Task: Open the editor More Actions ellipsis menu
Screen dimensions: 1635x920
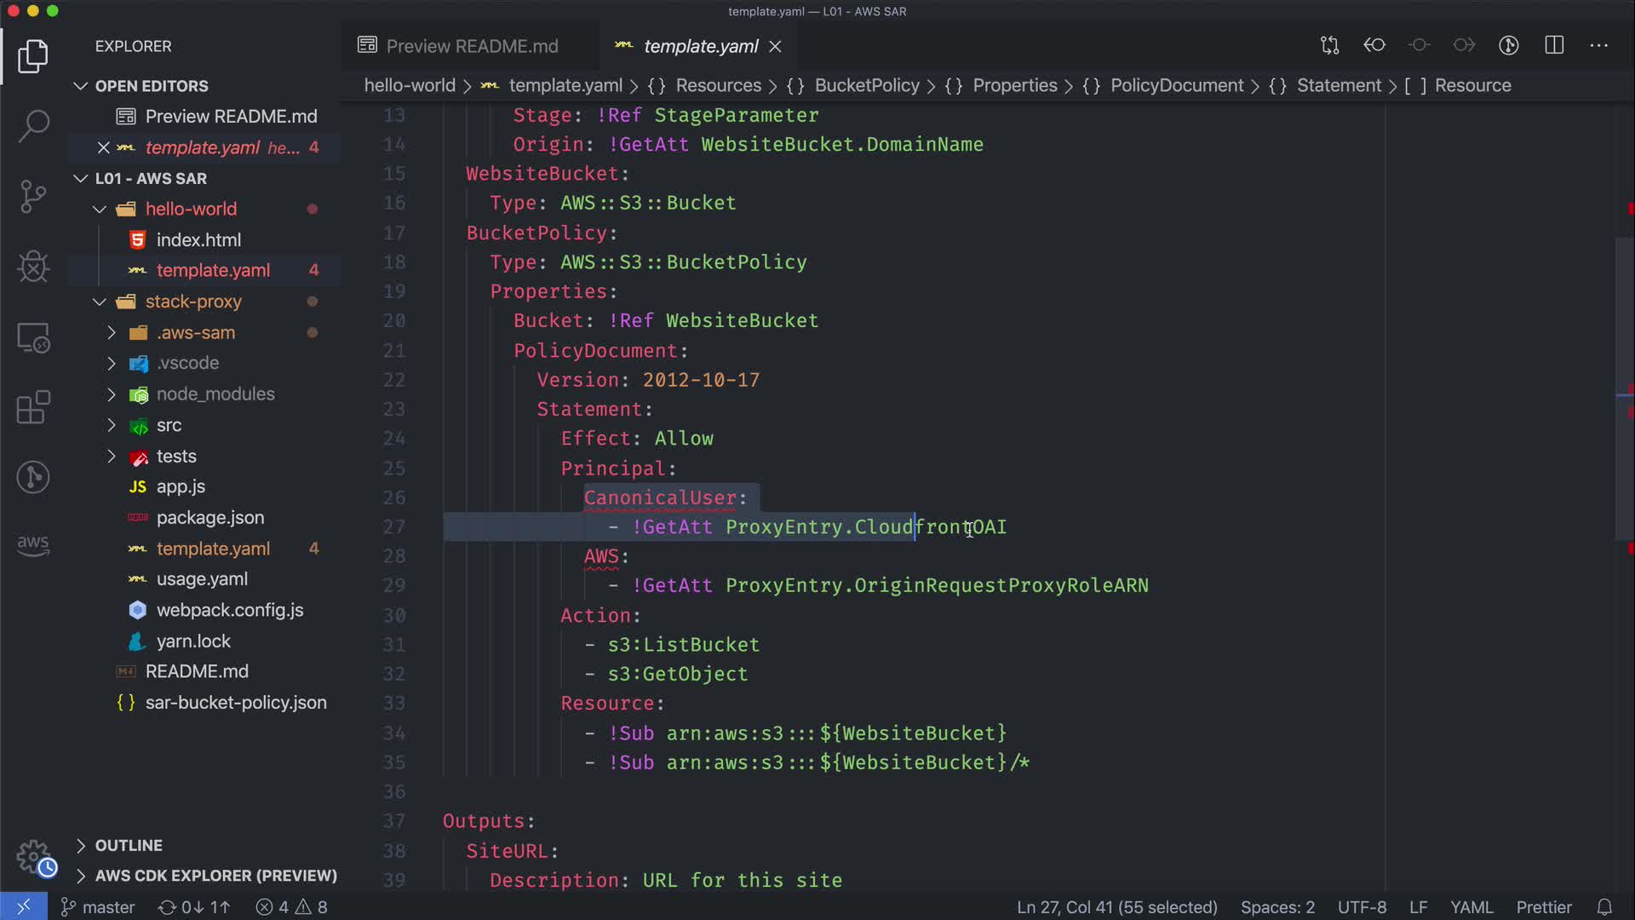Action: [1598, 45]
